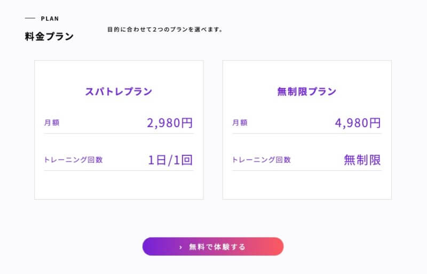
Task: Click the 無制限 training count value
Action: click(362, 160)
